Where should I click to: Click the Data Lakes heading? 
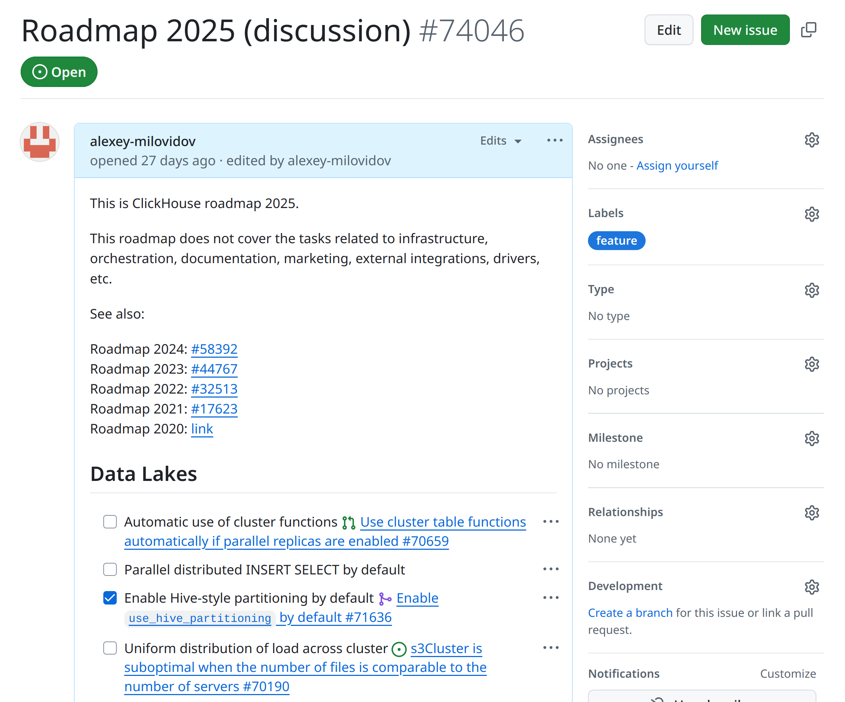point(143,474)
